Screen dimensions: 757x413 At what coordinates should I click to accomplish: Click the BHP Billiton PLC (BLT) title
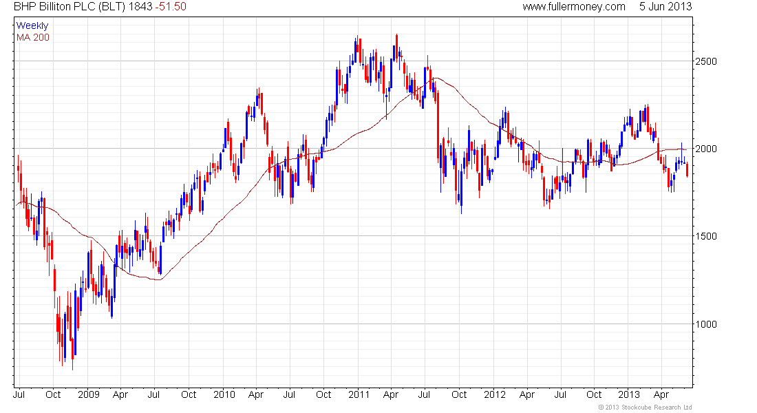(x=70, y=7)
